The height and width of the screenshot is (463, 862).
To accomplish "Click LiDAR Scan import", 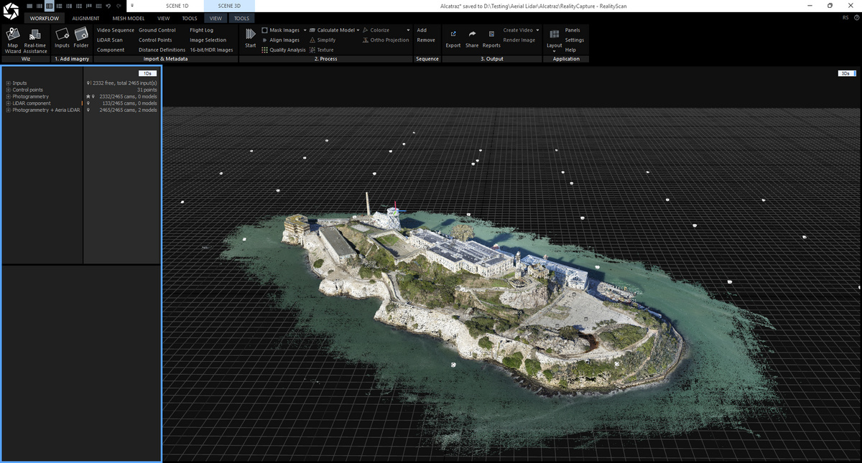I will click(110, 40).
